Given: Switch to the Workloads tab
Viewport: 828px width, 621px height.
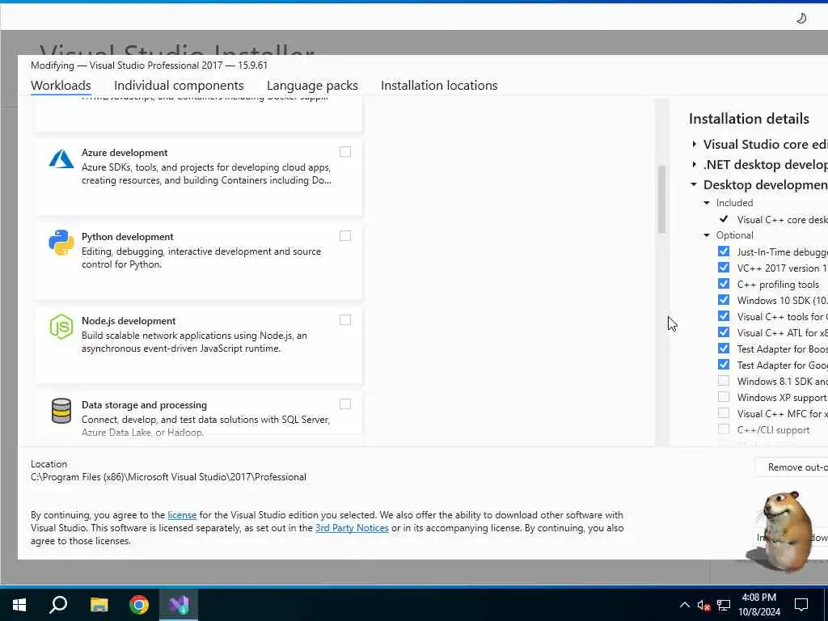Looking at the screenshot, I should pos(61,86).
